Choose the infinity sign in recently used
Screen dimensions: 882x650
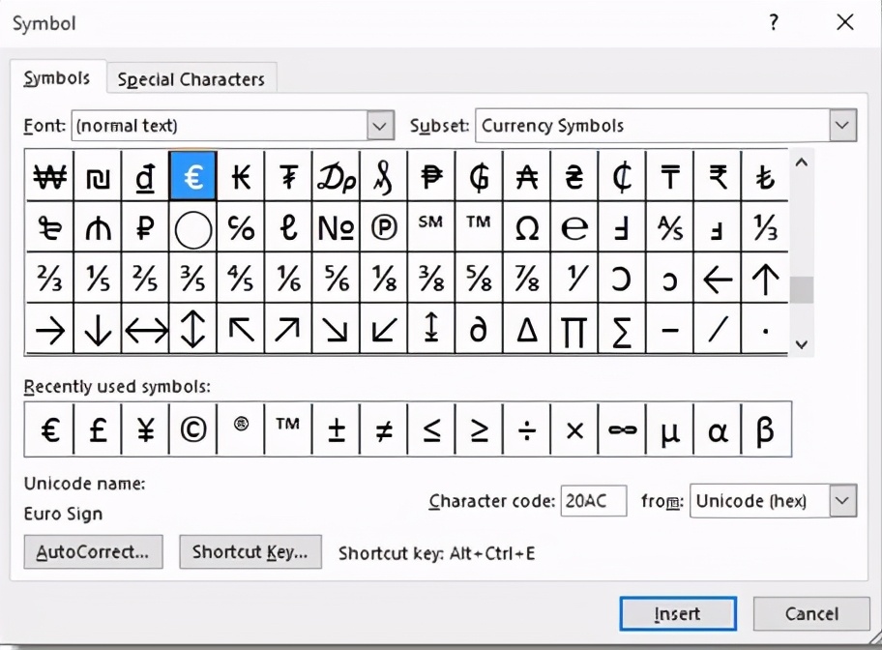click(622, 429)
